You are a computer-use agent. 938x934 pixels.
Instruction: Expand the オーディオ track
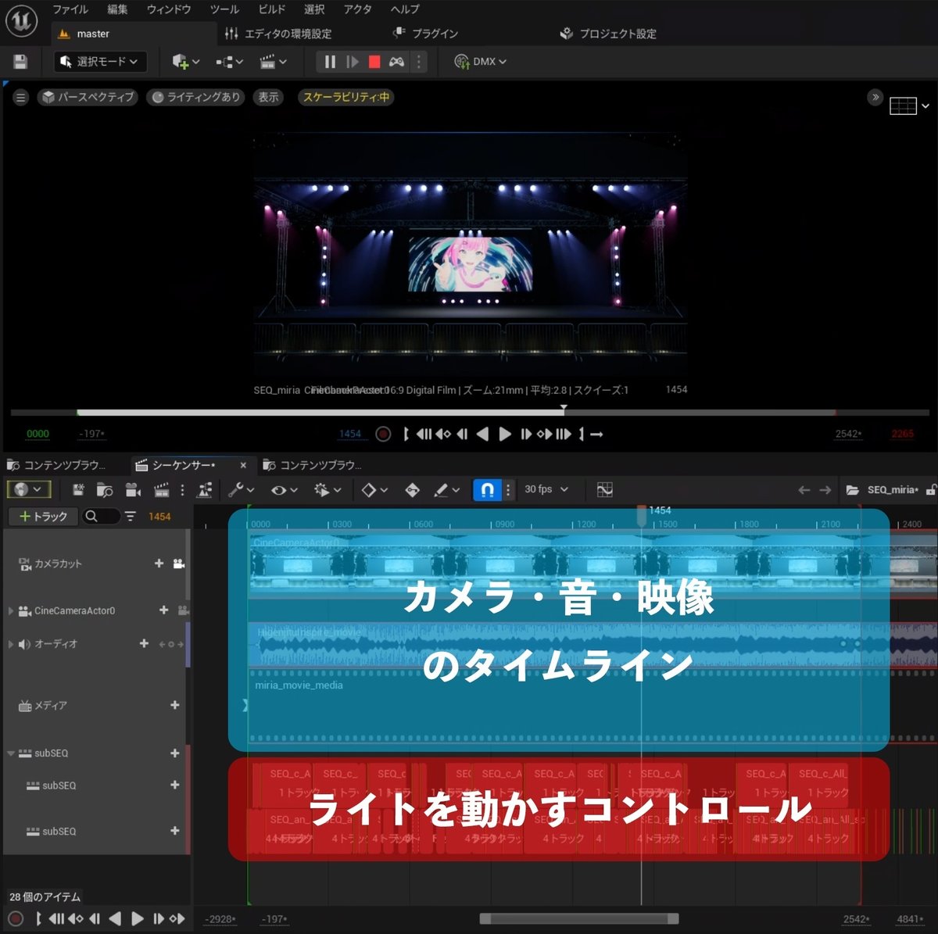10,644
